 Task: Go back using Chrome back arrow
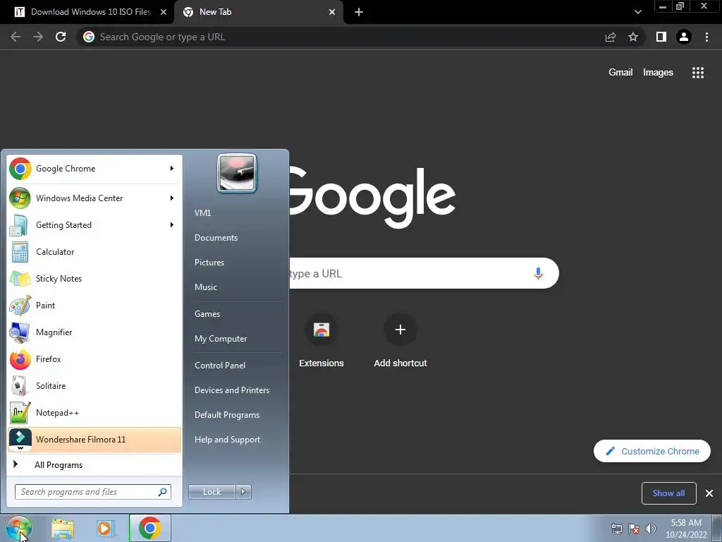click(16, 37)
